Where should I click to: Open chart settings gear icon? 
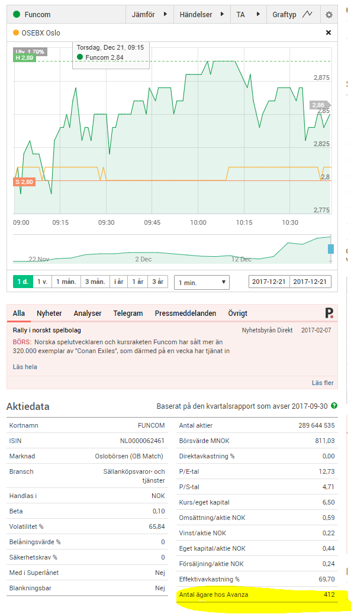tap(329, 15)
